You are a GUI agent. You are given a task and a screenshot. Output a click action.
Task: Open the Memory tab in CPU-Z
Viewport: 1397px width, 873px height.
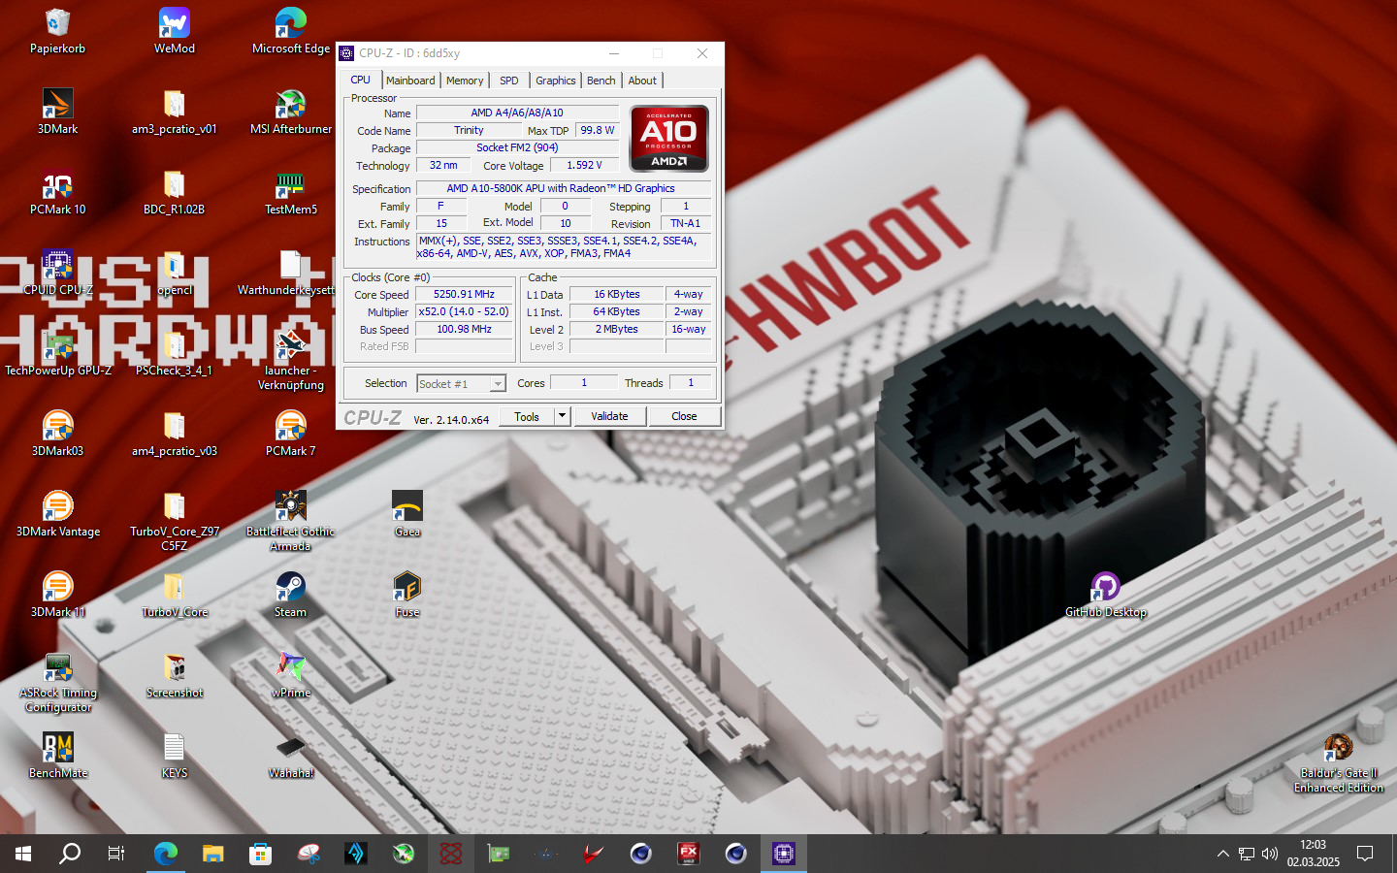(465, 81)
